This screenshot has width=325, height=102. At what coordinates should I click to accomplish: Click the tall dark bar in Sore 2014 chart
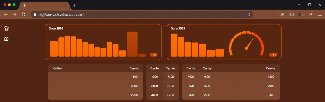(x=132, y=44)
